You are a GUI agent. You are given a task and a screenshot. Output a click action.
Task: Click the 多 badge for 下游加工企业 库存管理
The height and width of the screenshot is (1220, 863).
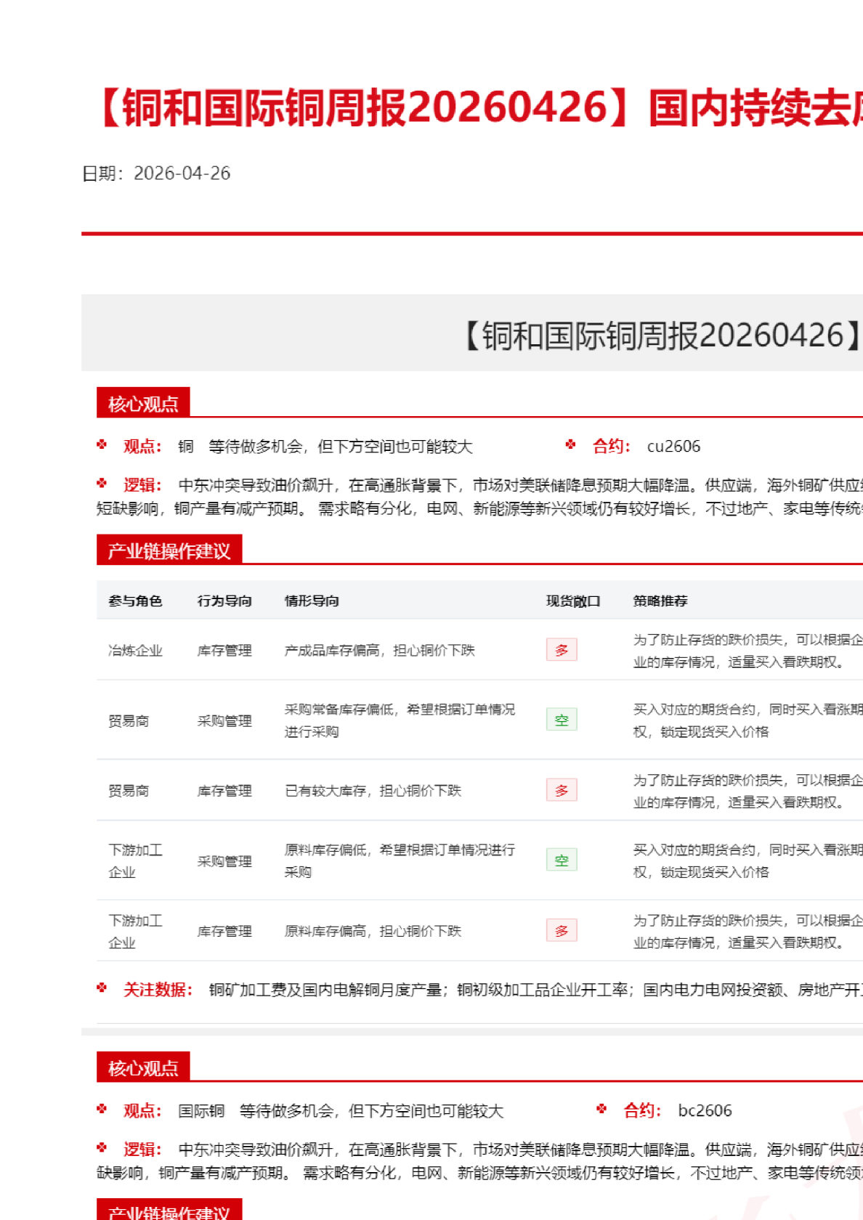point(562,931)
